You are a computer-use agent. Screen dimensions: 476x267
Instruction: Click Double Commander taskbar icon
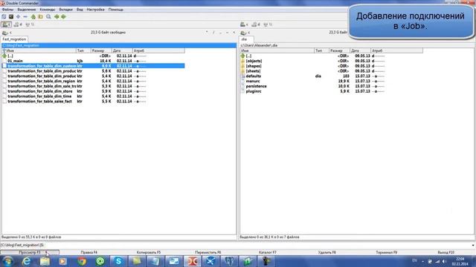(x=192, y=261)
